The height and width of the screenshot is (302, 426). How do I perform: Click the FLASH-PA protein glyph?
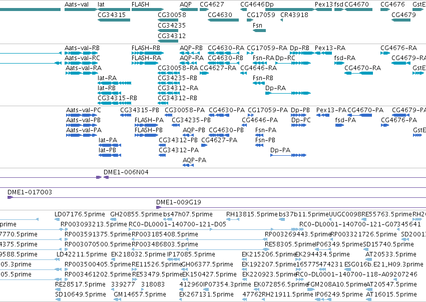(146, 125)
